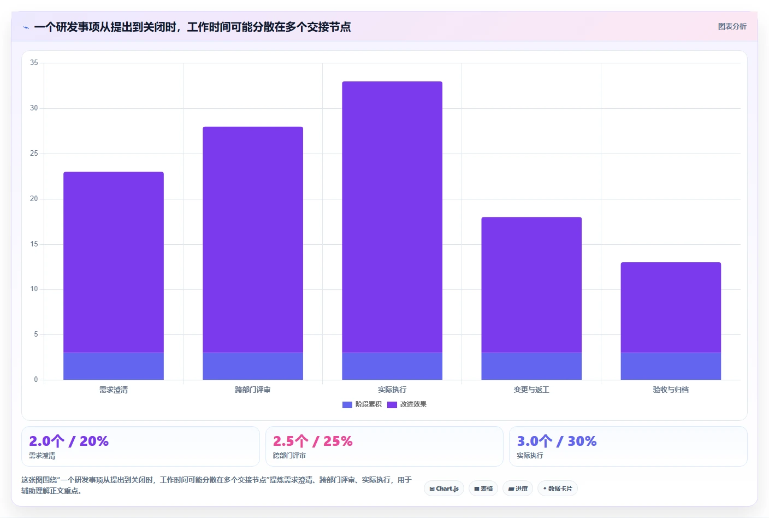
Task: Open the 2.5个 / 25% data card
Action: pos(384,446)
